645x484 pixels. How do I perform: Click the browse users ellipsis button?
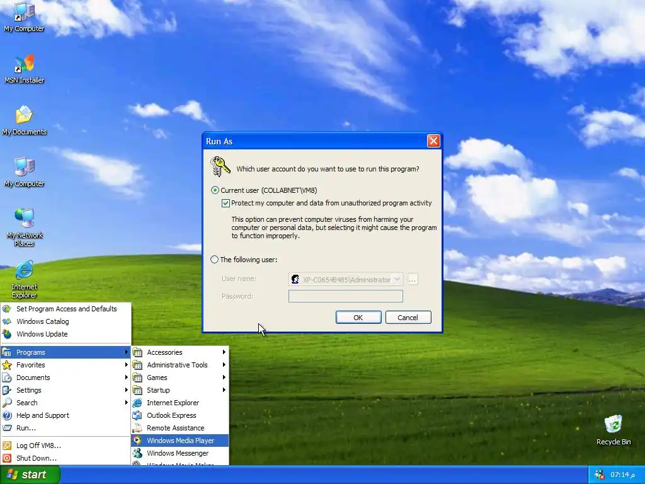(412, 279)
